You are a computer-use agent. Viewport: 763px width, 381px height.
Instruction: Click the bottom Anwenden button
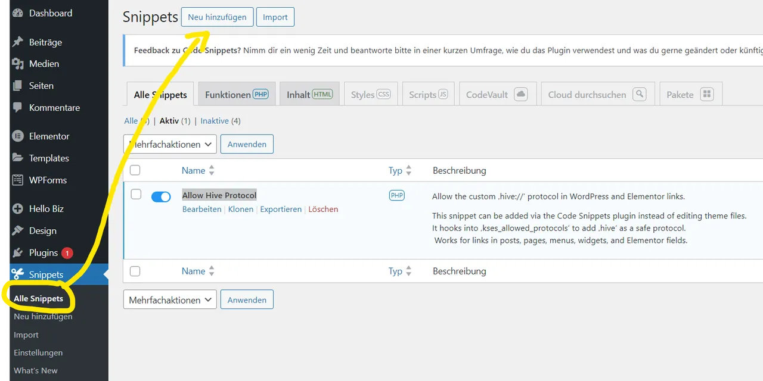point(247,300)
